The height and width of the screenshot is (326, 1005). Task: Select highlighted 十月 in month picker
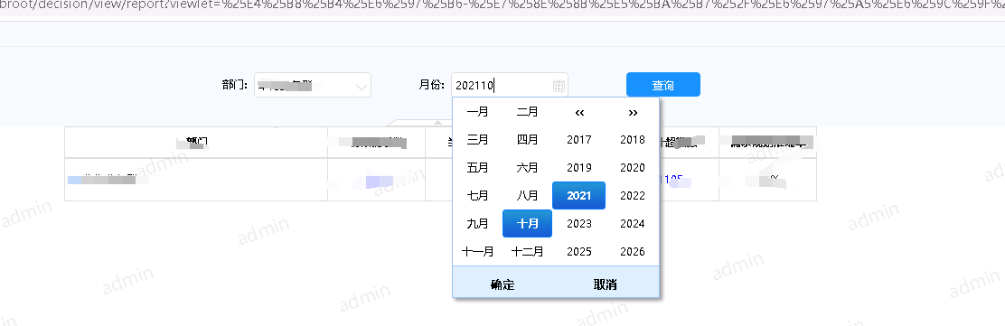(x=527, y=224)
